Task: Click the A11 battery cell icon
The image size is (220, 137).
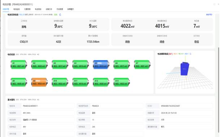Action: coord(81,82)
